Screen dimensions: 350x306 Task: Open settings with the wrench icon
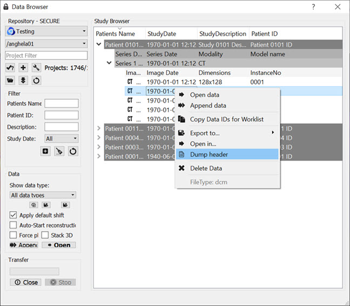click(x=36, y=68)
